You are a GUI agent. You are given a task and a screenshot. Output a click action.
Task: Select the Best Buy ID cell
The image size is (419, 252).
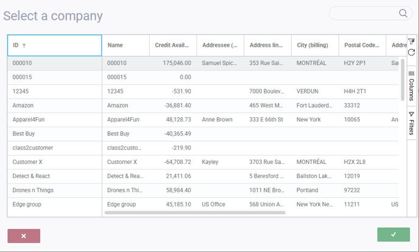[x=55, y=134]
